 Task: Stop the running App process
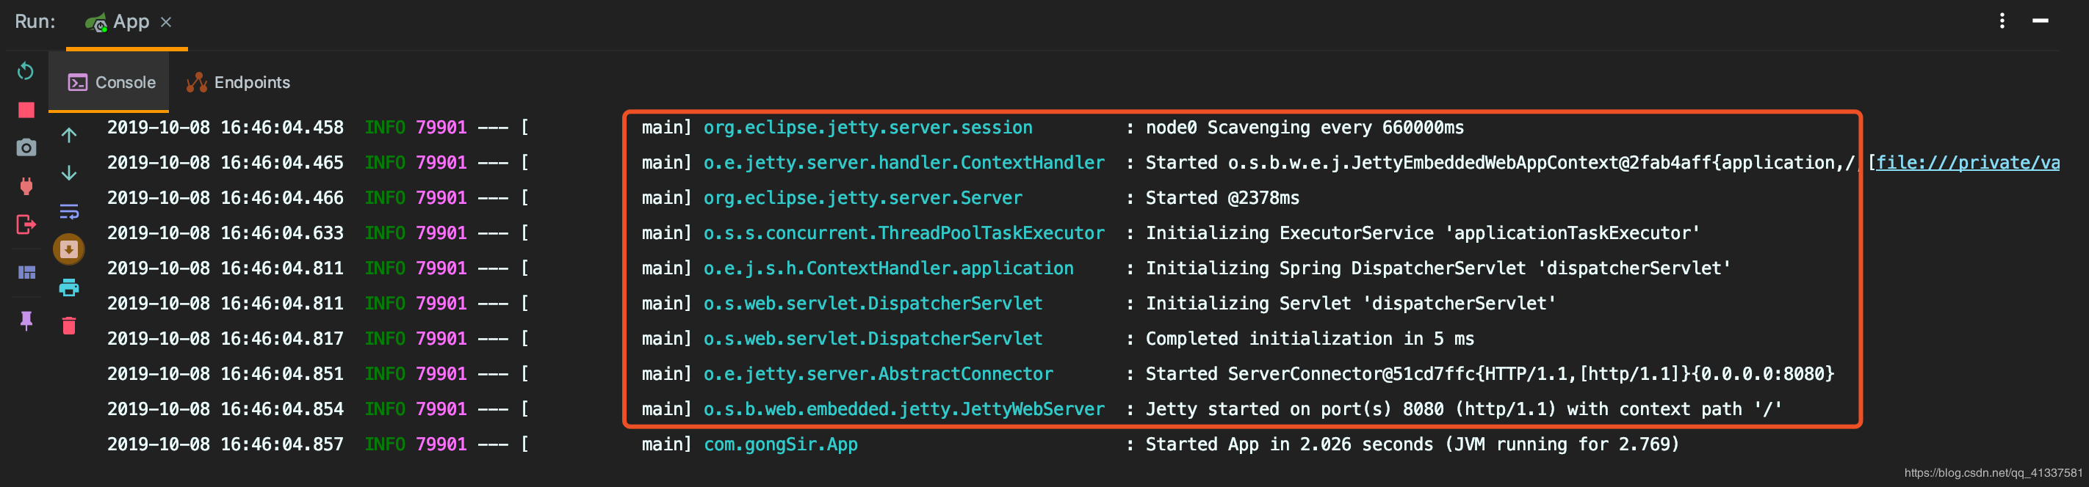(x=26, y=109)
